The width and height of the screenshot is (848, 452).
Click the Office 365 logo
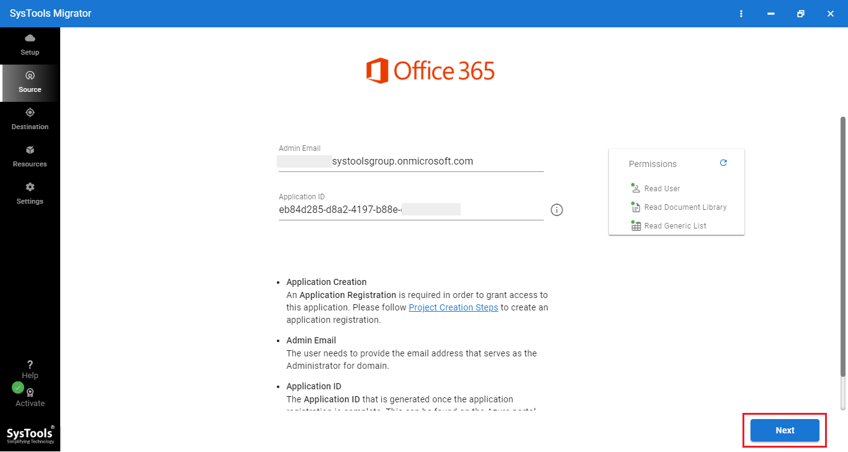point(430,71)
